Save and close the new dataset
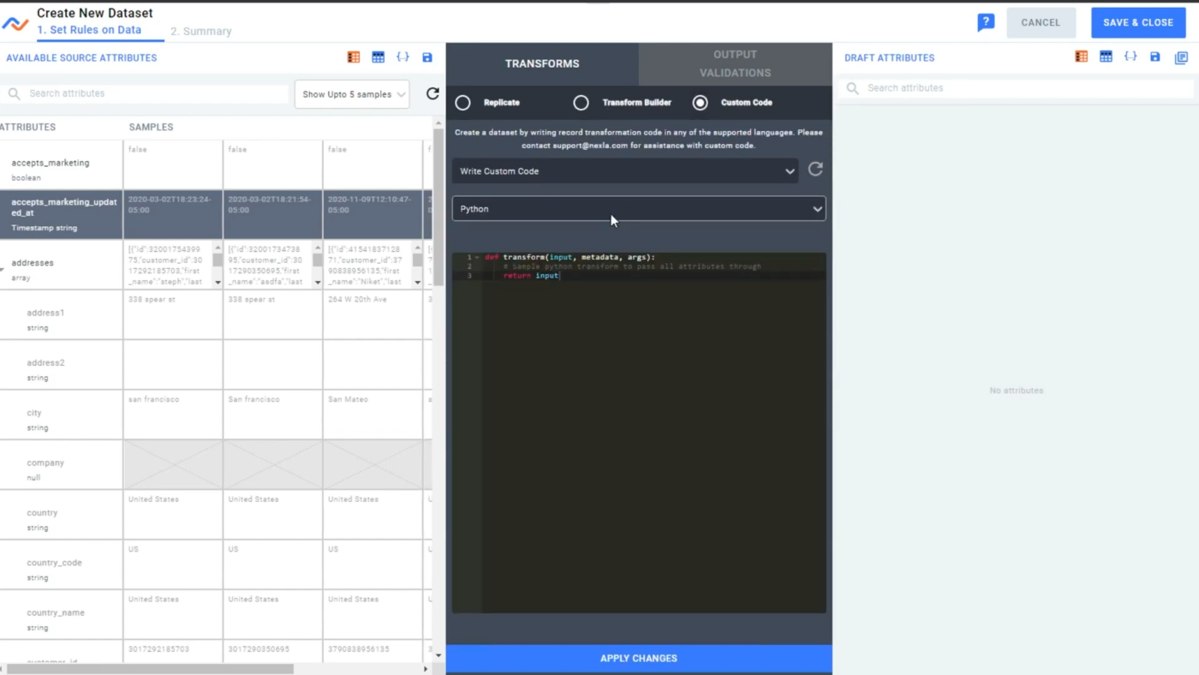The width and height of the screenshot is (1199, 675). 1138,22
